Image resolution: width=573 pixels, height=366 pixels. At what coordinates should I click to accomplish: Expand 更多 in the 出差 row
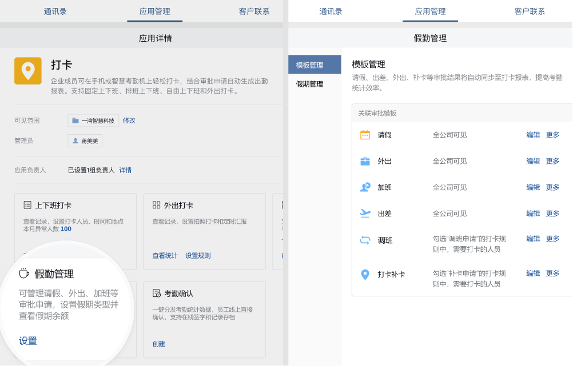[x=553, y=214]
